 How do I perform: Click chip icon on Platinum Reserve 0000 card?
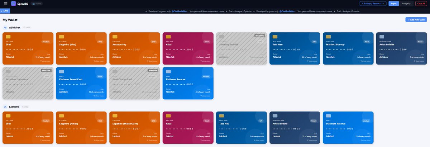tap(168, 72)
